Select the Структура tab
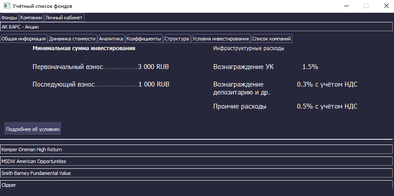 click(x=177, y=39)
